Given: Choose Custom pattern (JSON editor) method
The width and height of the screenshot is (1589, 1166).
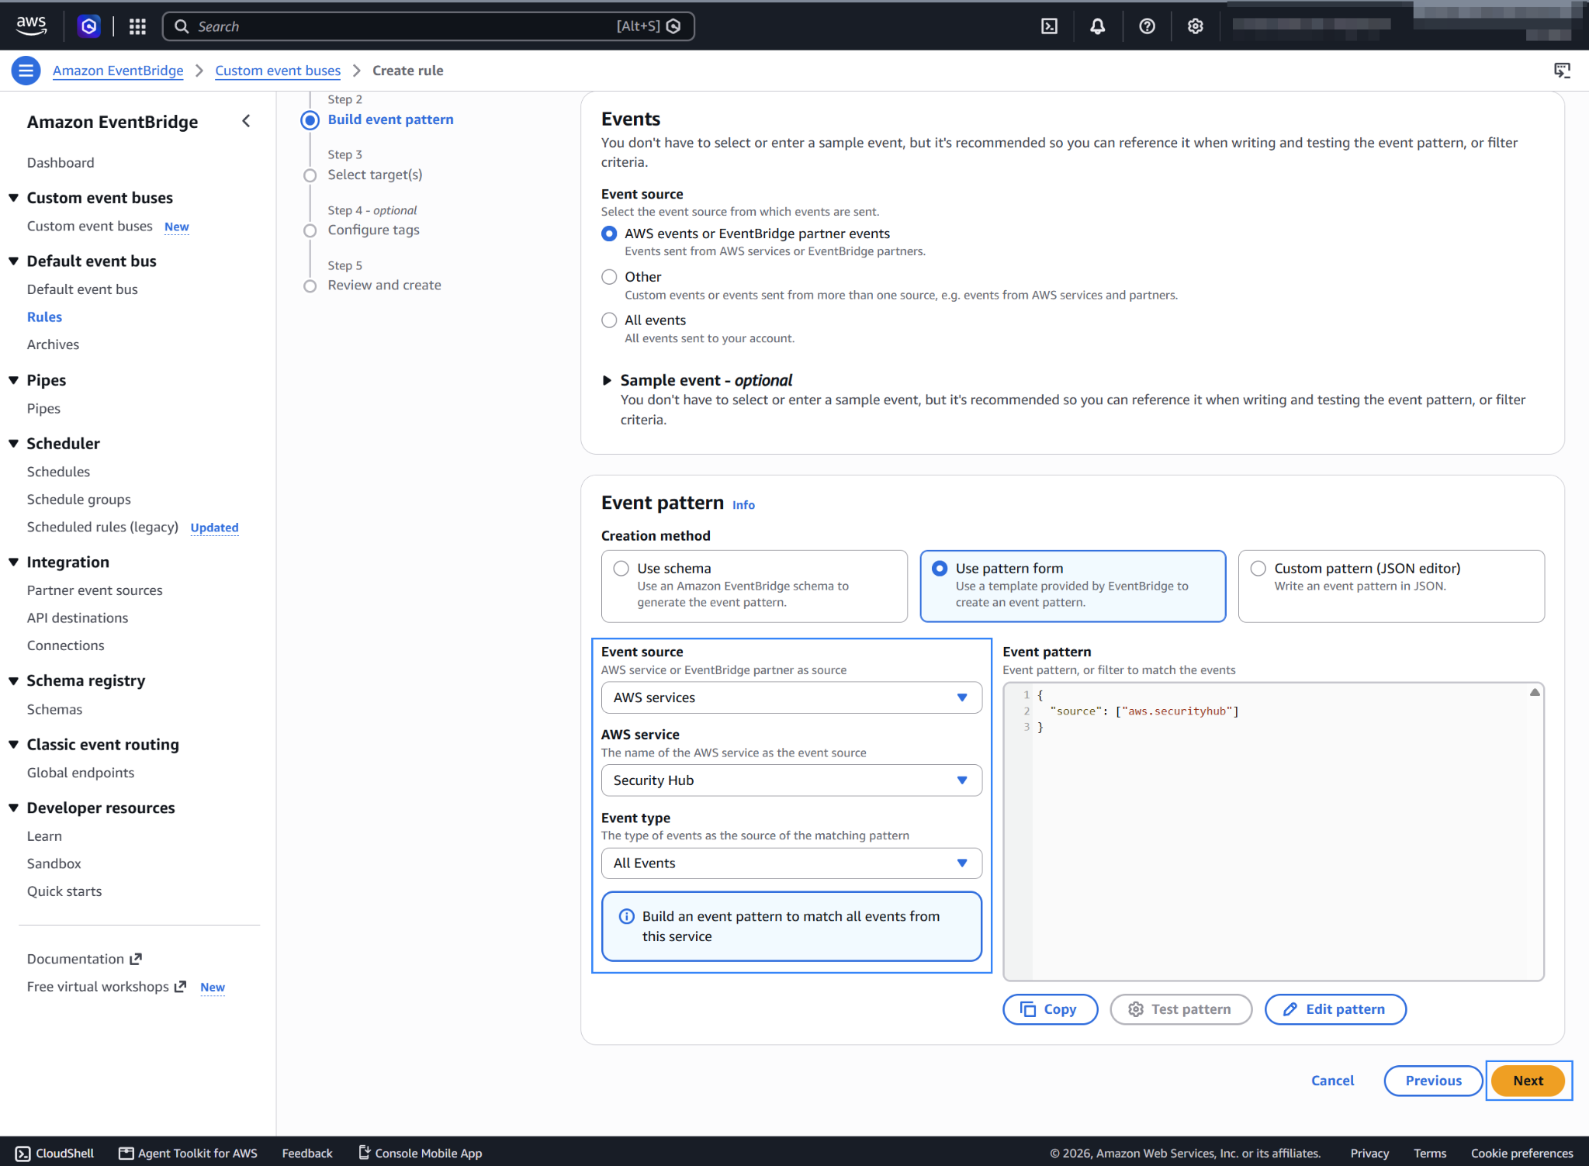Looking at the screenshot, I should click(x=1391, y=586).
